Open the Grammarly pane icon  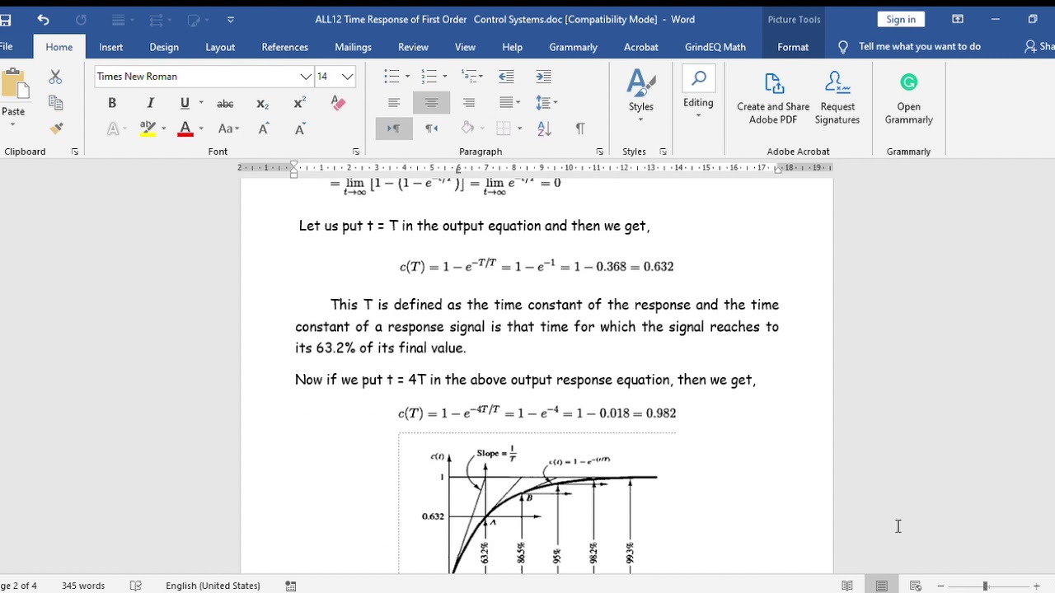coord(908,99)
